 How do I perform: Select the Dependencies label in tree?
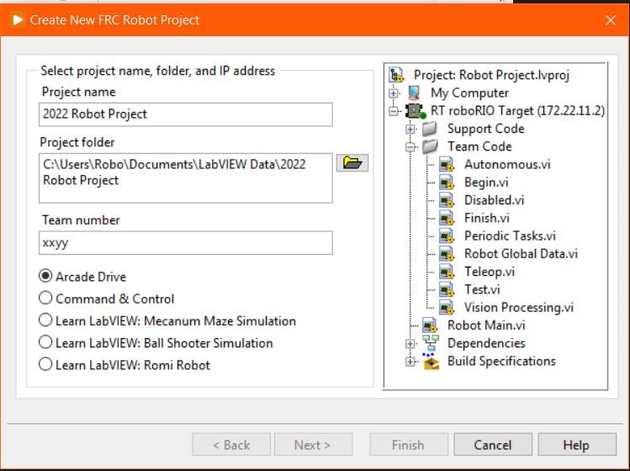click(x=486, y=343)
